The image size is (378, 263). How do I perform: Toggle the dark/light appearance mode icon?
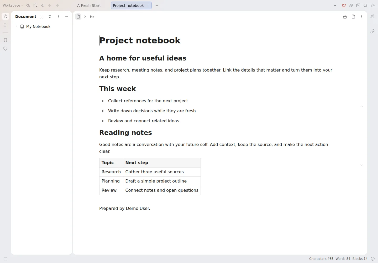pyautogui.click(x=373, y=6)
